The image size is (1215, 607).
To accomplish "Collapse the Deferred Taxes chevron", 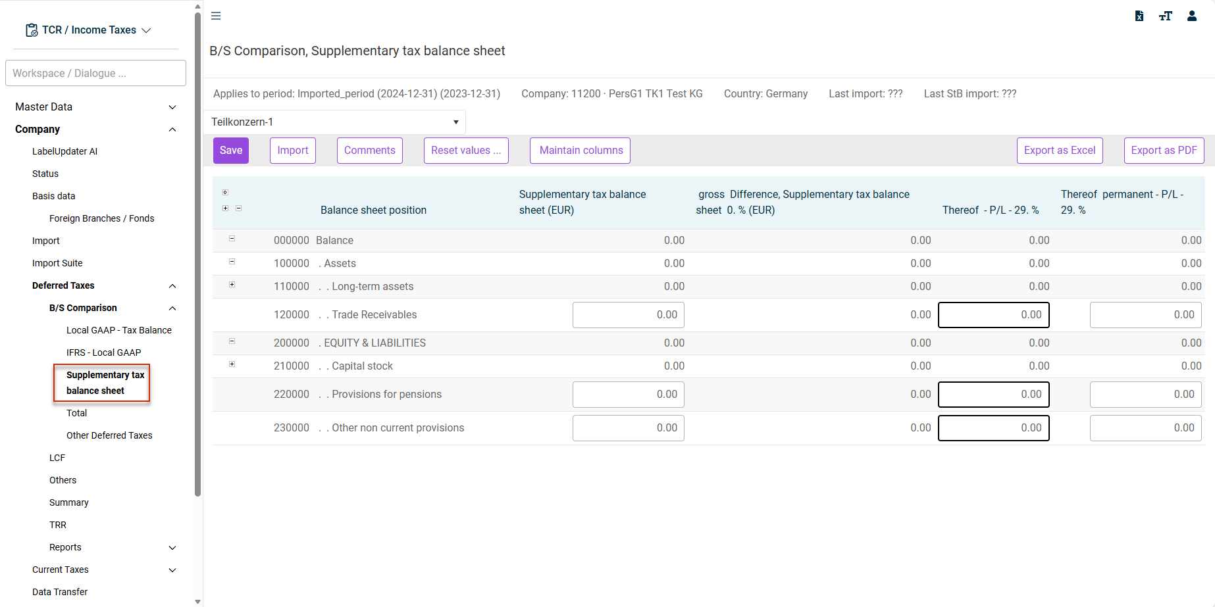I will click(x=172, y=286).
